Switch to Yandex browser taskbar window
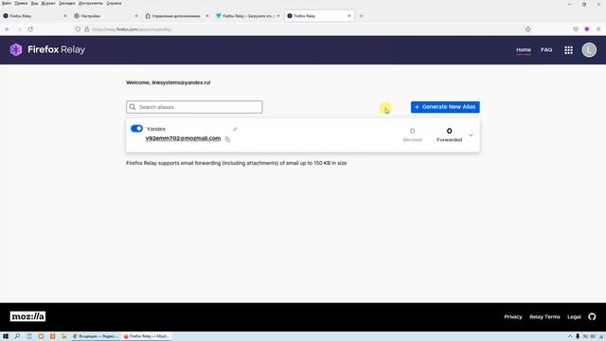The width and height of the screenshot is (606, 341). (x=96, y=336)
